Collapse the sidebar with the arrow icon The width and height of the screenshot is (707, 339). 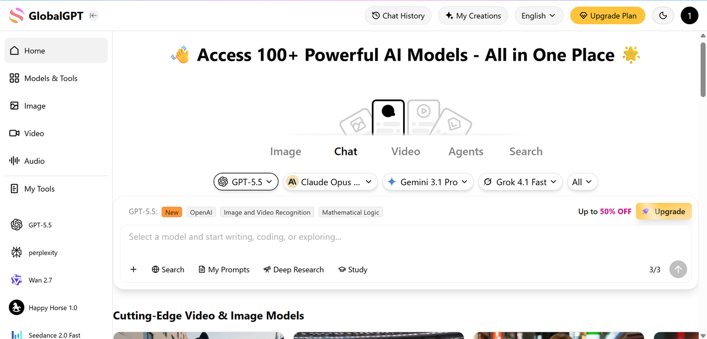click(93, 15)
